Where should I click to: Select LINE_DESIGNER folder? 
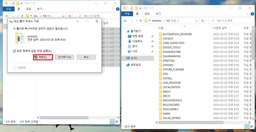172,83
